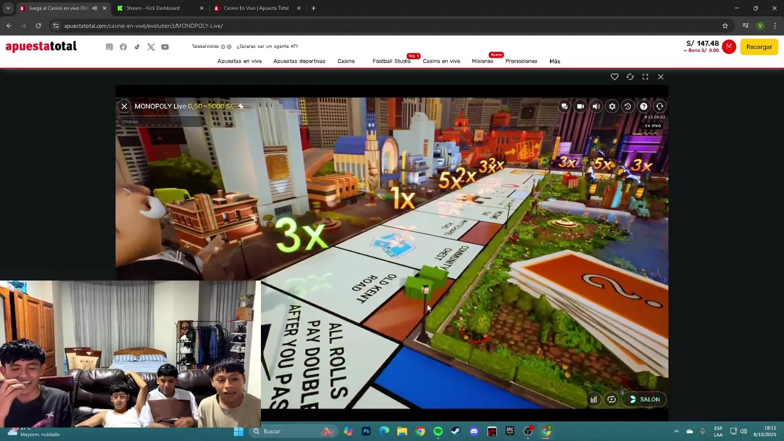Open OBS Studio from the taskbar
Image resolution: width=784 pixels, height=441 pixels.
point(528,431)
